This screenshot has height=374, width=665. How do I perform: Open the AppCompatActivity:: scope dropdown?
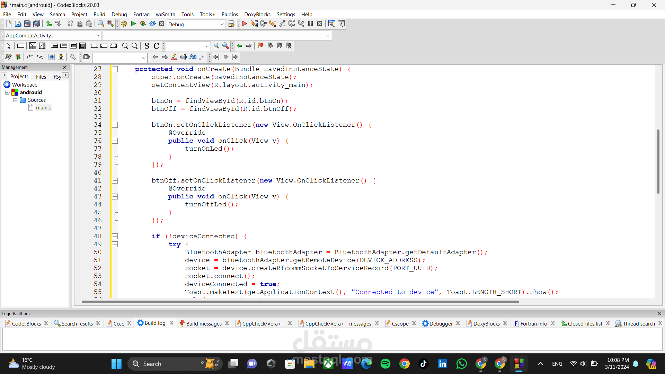pos(98,35)
